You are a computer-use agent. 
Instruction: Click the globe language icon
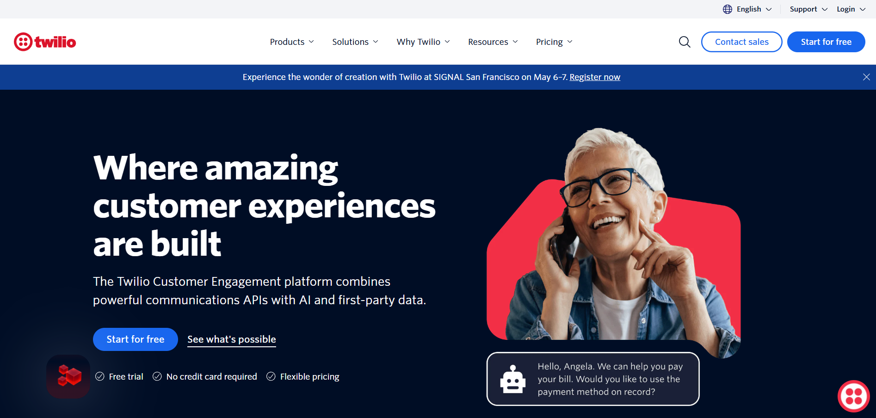click(x=728, y=9)
